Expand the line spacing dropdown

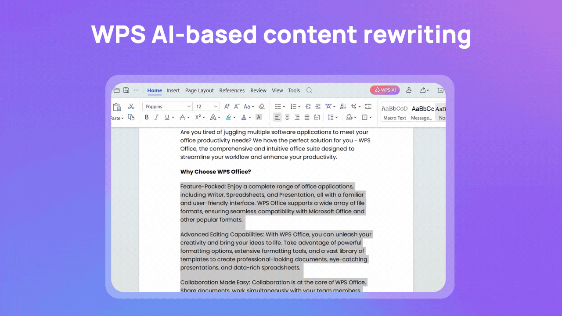336,117
